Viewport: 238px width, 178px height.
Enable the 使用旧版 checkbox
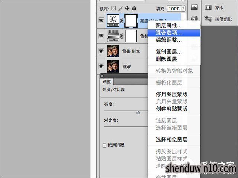(x=104, y=145)
